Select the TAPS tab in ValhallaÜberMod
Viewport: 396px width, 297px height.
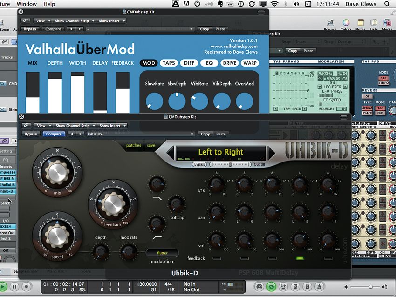[x=169, y=63]
